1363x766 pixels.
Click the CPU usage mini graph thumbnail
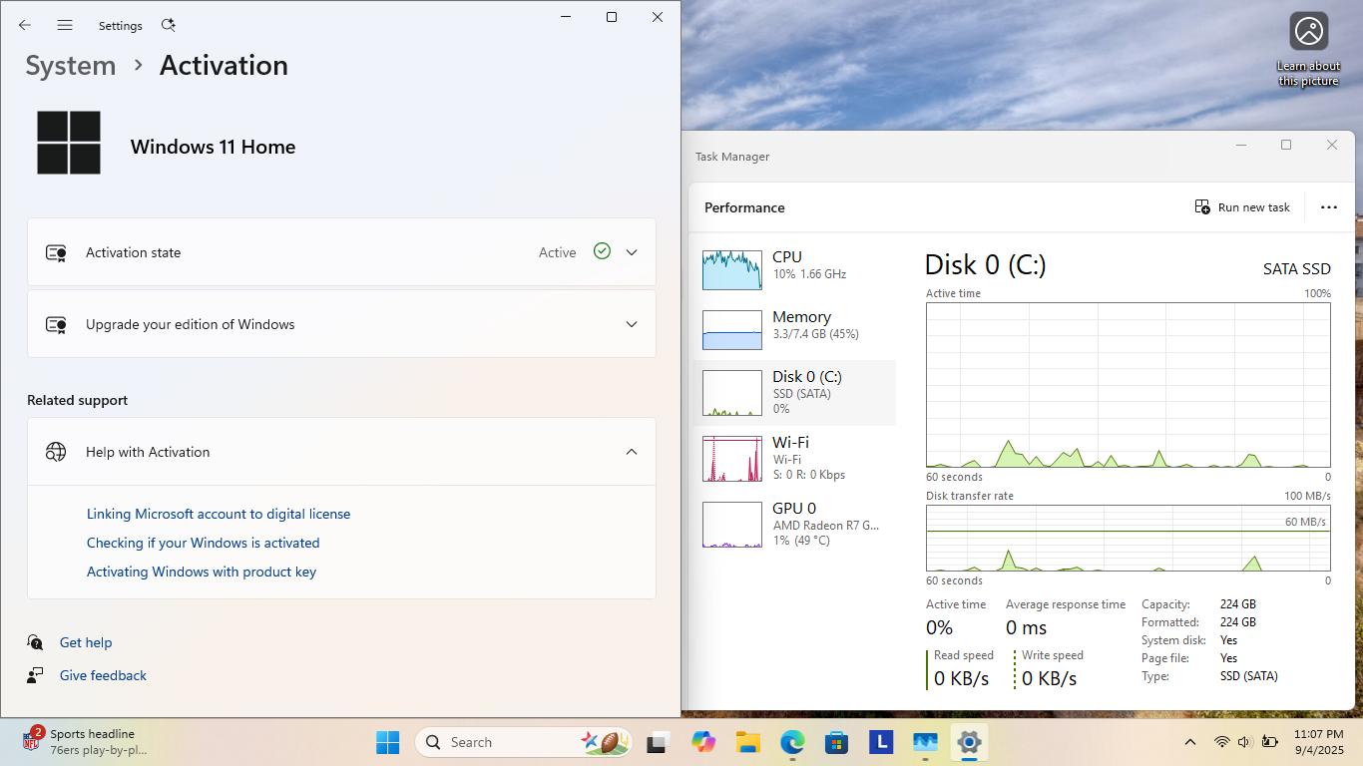pos(732,270)
